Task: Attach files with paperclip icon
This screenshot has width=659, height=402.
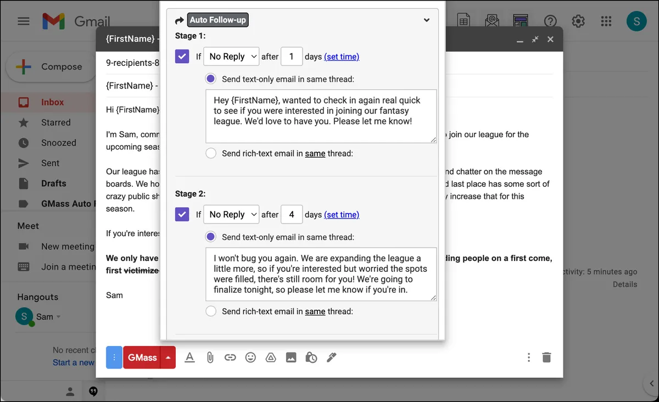Action: click(x=210, y=358)
